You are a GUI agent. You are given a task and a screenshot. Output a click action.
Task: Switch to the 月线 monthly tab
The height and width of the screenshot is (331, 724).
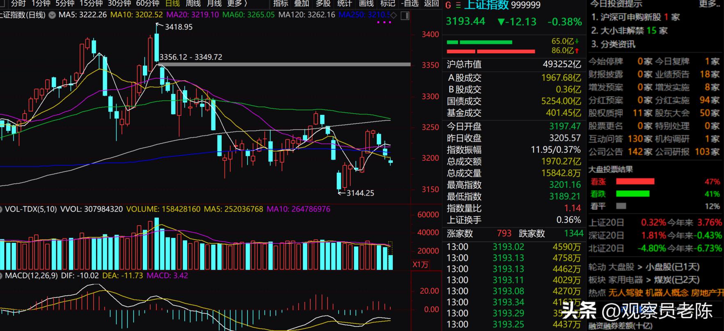[214, 4]
